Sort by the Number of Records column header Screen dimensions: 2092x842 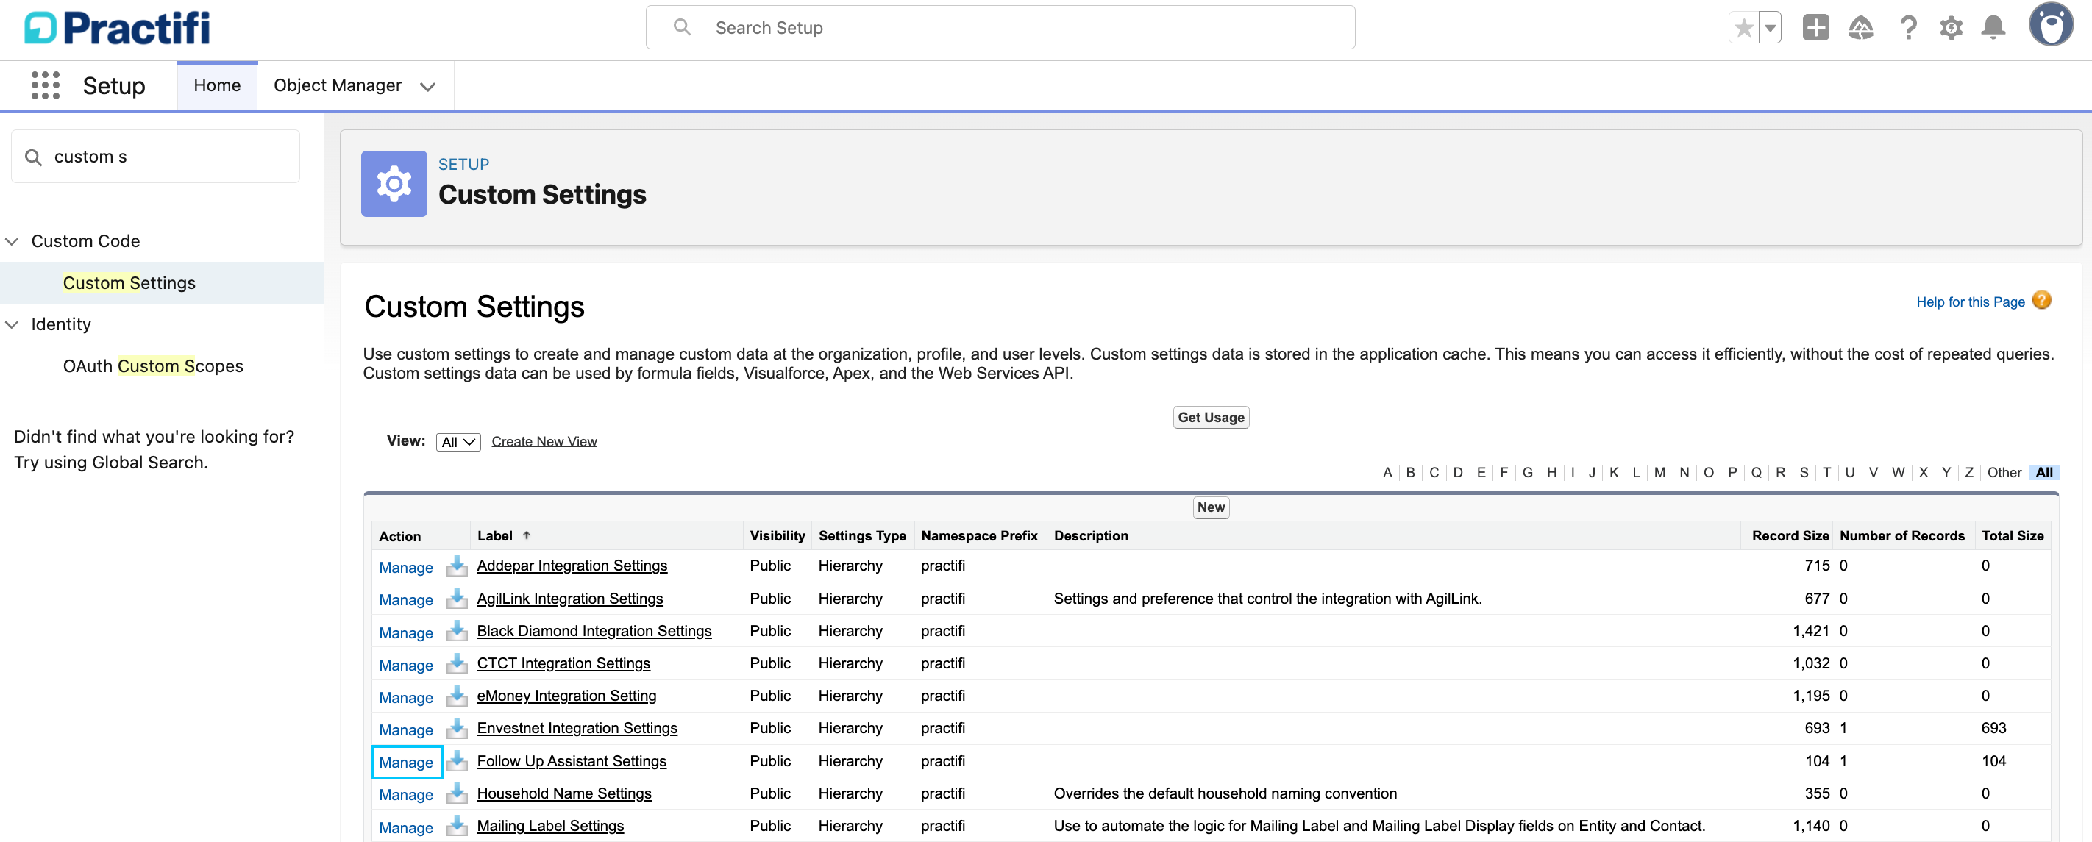coord(1901,536)
